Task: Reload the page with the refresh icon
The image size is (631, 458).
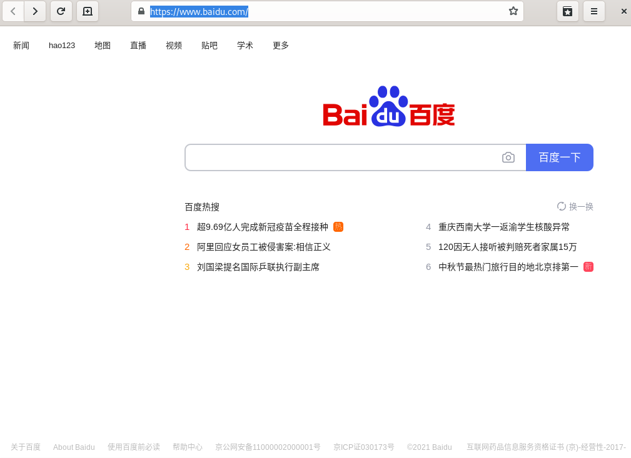Action: tap(61, 11)
